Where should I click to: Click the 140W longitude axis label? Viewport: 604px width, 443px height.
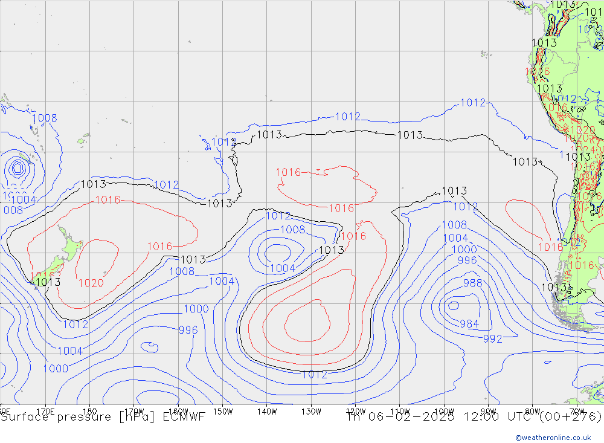coord(267,412)
